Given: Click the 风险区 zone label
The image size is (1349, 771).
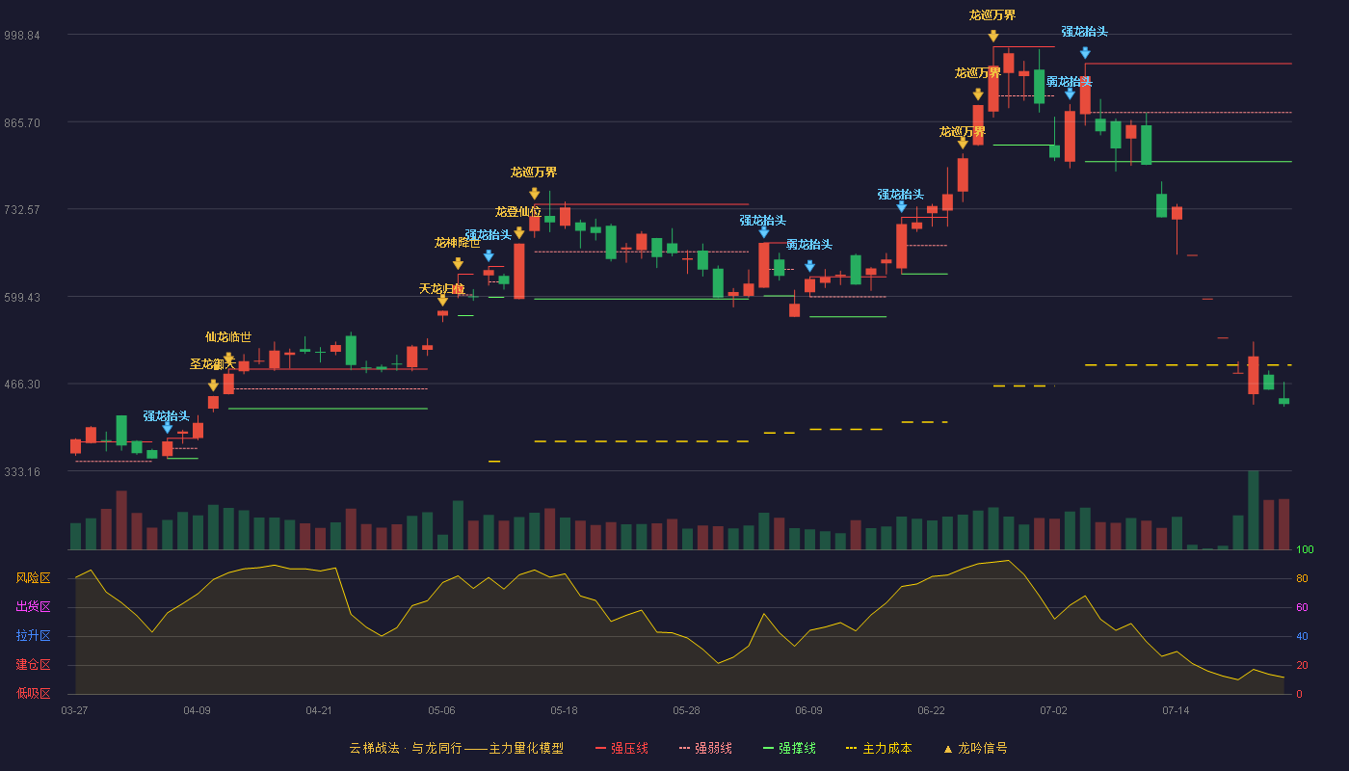Looking at the screenshot, I should pos(33,578).
